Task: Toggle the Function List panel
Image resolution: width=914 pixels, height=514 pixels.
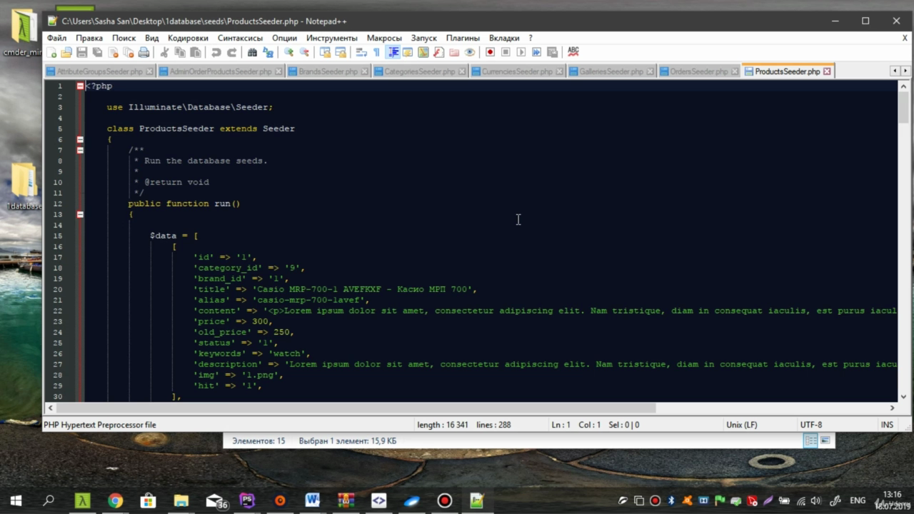Action: [438, 52]
